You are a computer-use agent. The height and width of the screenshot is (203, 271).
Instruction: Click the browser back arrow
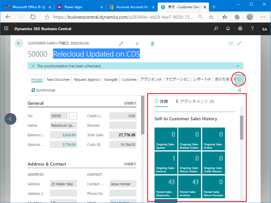[8, 17]
